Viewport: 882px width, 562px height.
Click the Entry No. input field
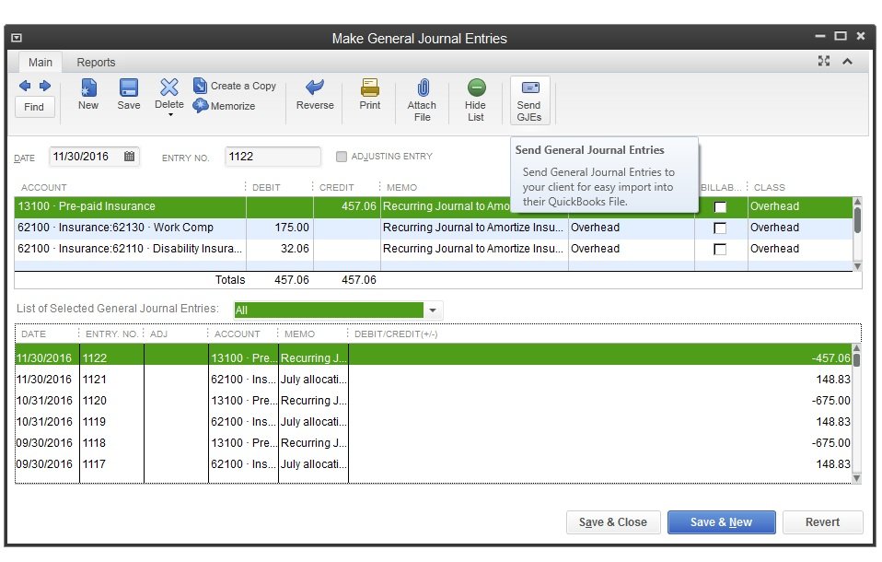point(273,157)
